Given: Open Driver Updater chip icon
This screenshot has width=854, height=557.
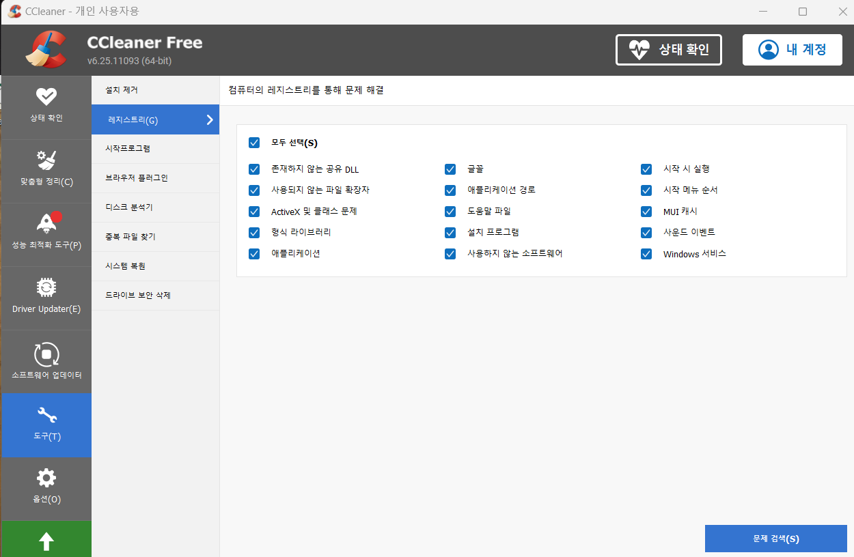Looking at the screenshot, I should 46,287.
